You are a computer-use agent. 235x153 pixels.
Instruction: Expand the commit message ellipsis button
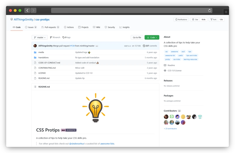[97, 46]
